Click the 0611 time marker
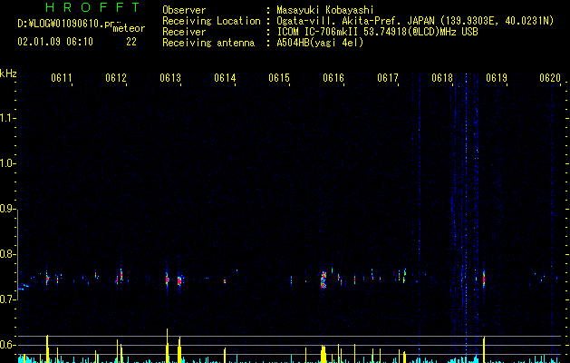Viewport: 570px width, 363px height. click(61, 77)
